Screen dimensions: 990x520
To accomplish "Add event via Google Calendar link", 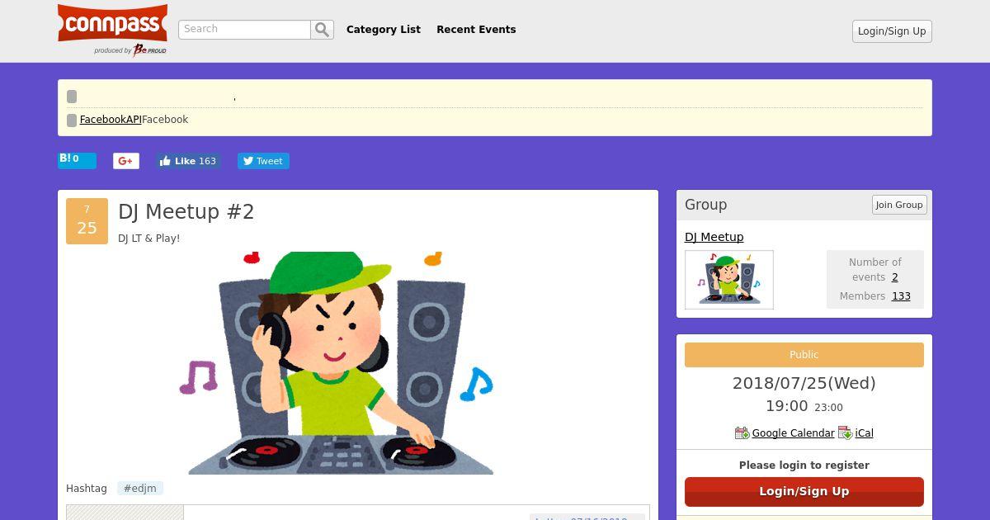I will (x=793, y=433).
